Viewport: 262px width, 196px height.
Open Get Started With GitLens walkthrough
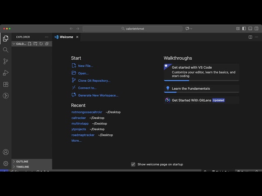click(201, 100)
